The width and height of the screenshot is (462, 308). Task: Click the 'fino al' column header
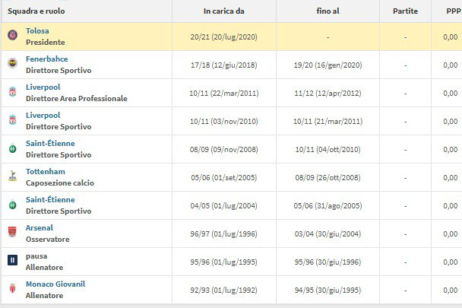[328, 11]
